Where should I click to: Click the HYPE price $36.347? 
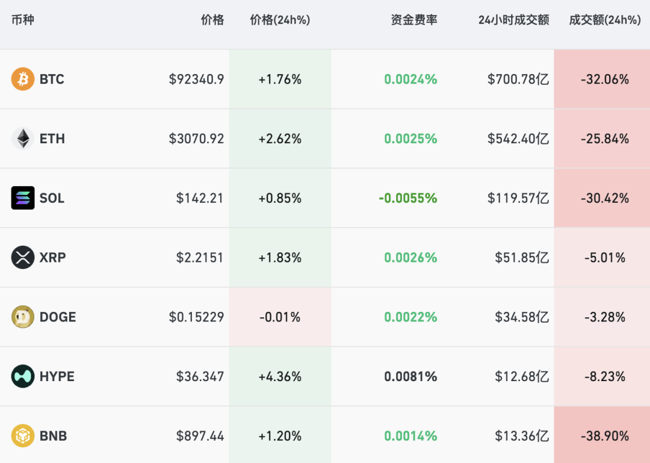point(200,377)
